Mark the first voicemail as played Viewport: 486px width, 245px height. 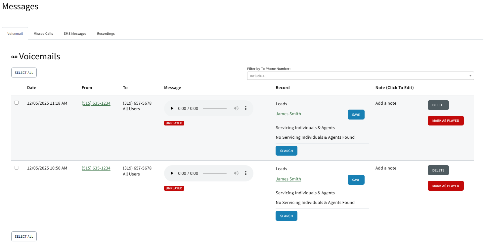click(x=445, y=121)
